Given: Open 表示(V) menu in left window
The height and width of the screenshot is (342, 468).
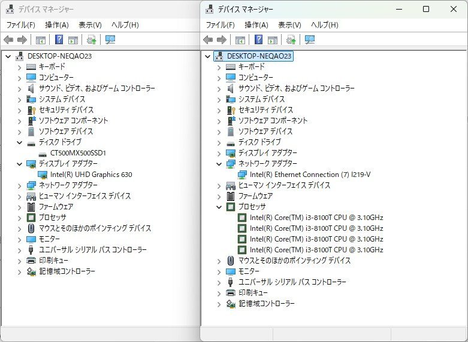Looking at the screenshot, I should pyautogui.click(x=90, y=25).
